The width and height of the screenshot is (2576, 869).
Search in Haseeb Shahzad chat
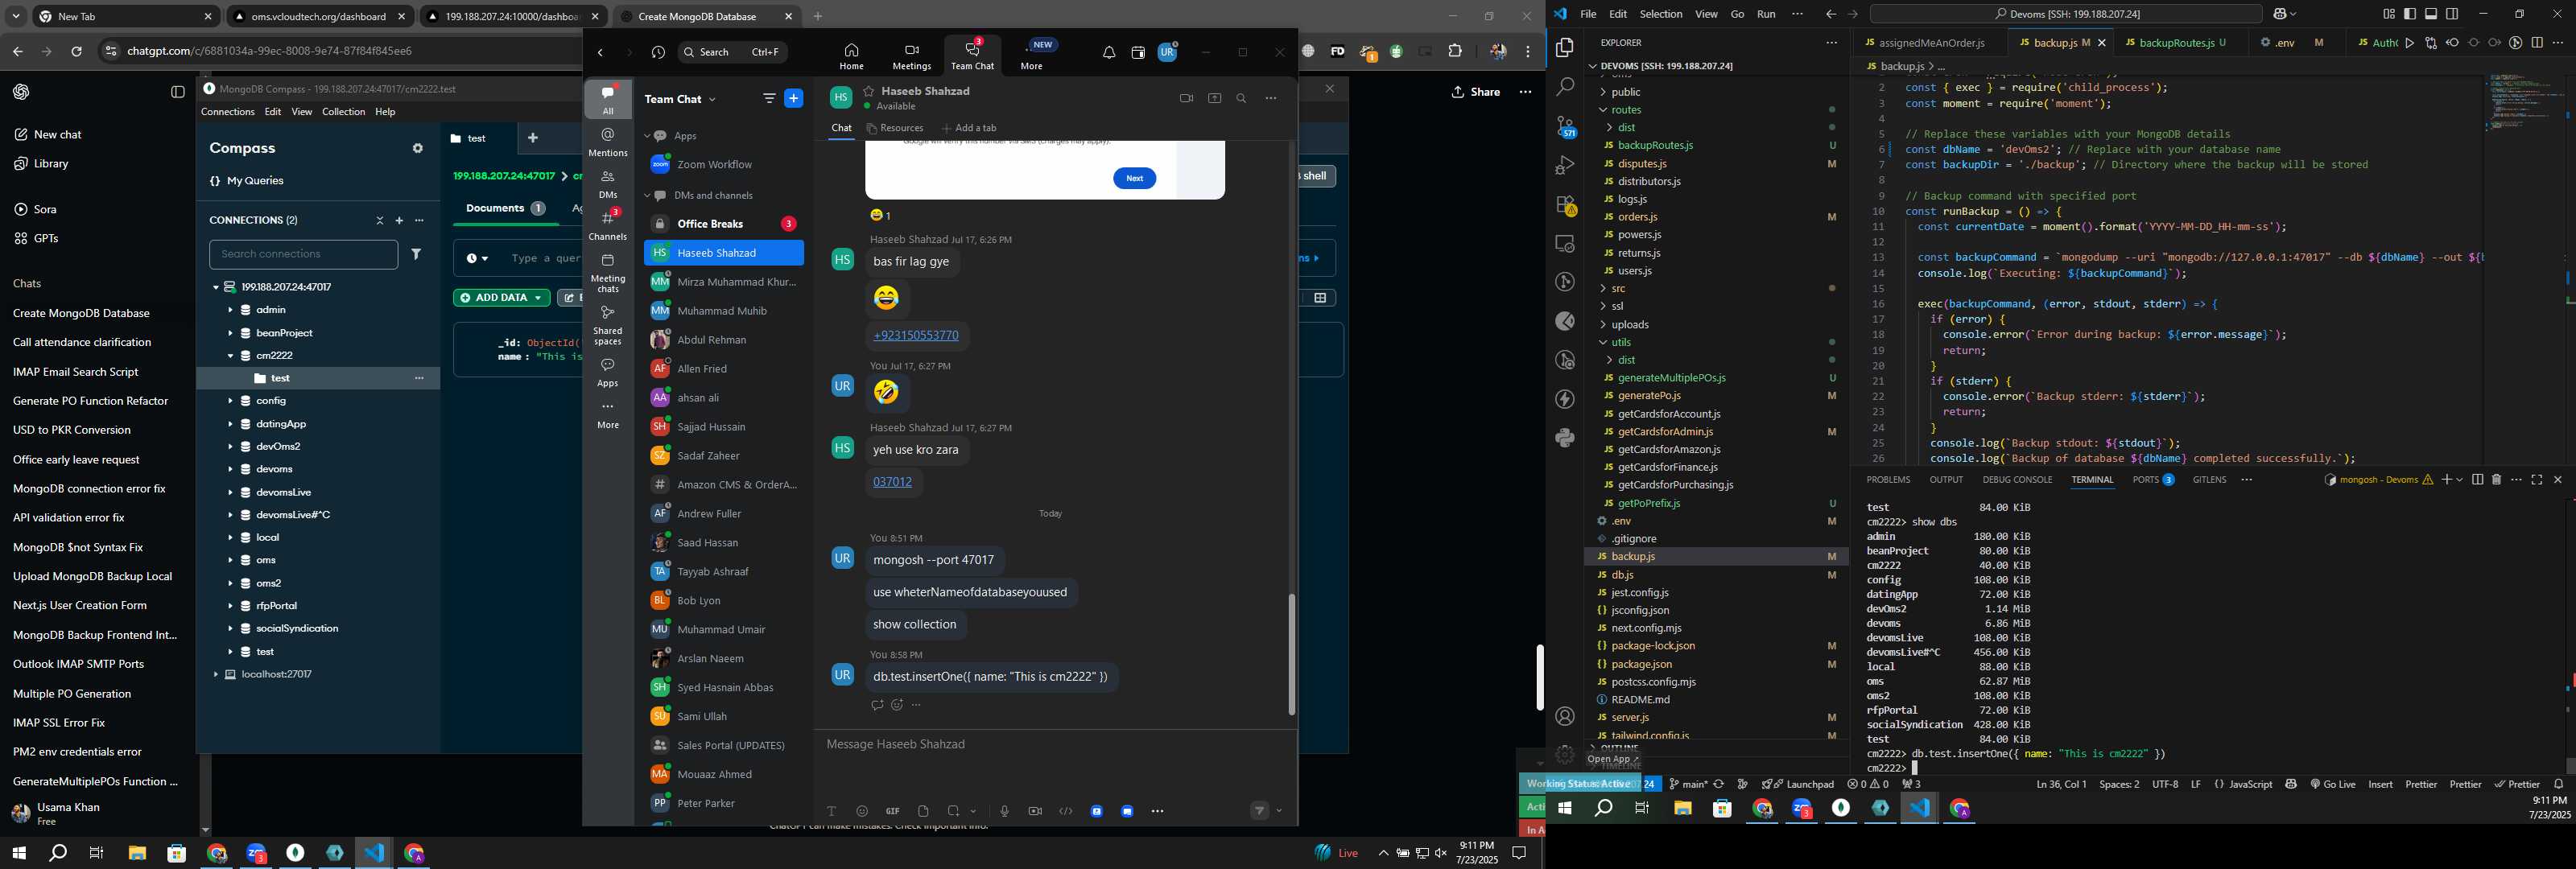tap(1242, 99)
